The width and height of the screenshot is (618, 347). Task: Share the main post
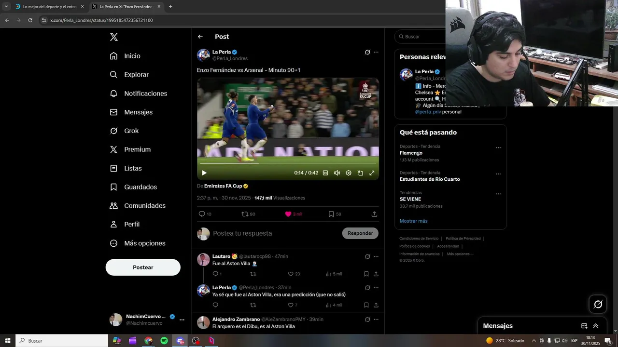click(x=374, y=214)
